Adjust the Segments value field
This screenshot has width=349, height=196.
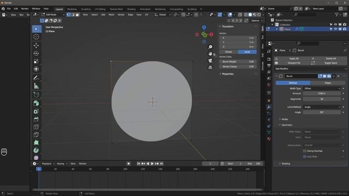point(322,99)
